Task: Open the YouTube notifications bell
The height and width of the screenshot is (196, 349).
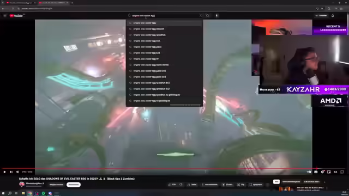Action: click(x=333, y=16)
